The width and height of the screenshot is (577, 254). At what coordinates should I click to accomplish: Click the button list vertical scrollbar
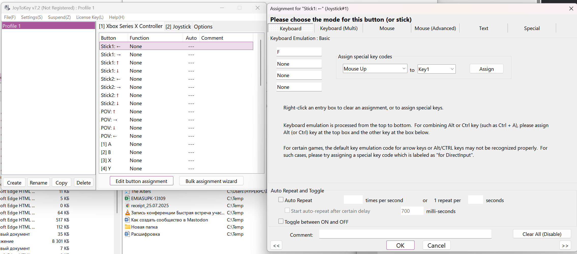click(x=261, y=63)
